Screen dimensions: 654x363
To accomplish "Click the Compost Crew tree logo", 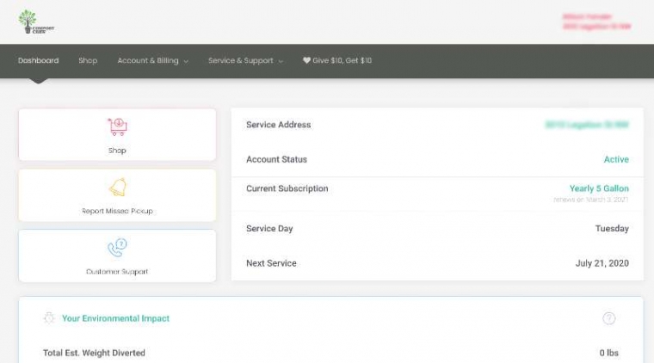I will (36, 22).
